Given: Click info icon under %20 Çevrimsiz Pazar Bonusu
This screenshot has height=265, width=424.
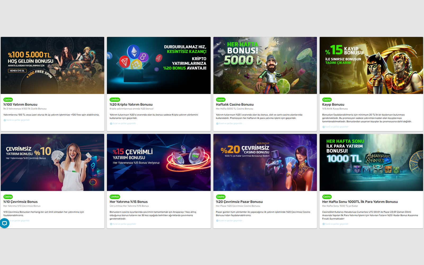Looking at the screenshot, I should click(x=217, y=220).
